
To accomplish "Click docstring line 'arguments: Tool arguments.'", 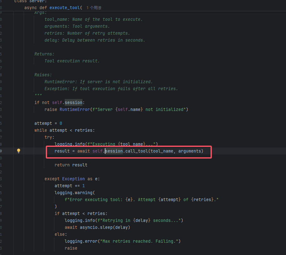I will [x=77, y=26].
